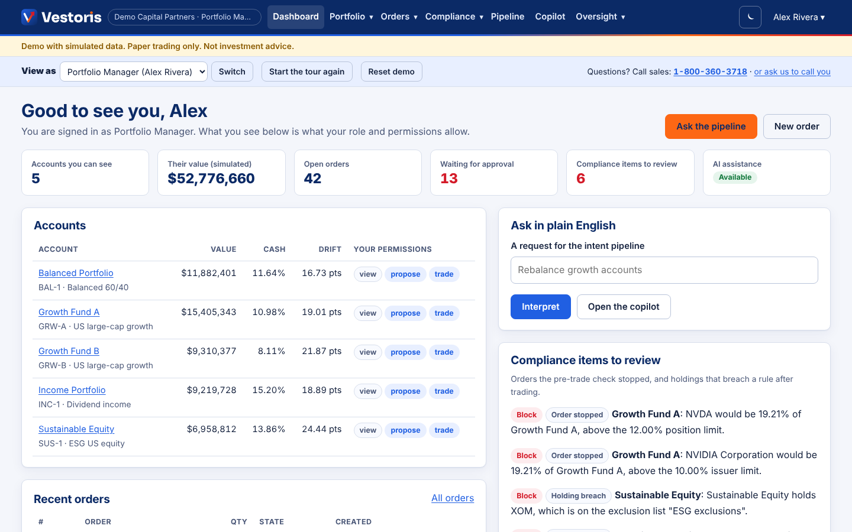
Task: Click the Ask the pipeline button
Action: [711, 126]
